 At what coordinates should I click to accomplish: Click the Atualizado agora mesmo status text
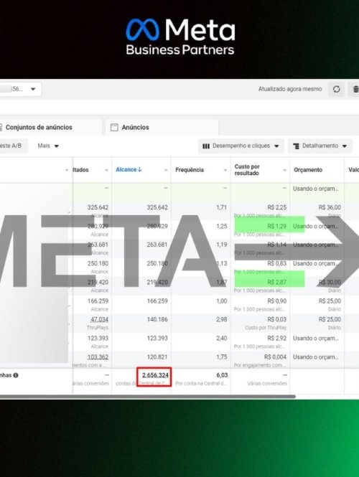coord(290,89)
